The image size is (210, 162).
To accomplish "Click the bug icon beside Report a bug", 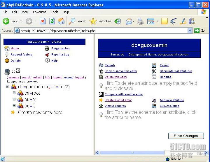I will (47, 54).
